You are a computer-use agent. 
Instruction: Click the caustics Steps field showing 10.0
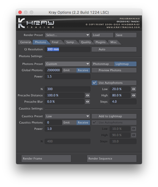(x=123, y=142)
